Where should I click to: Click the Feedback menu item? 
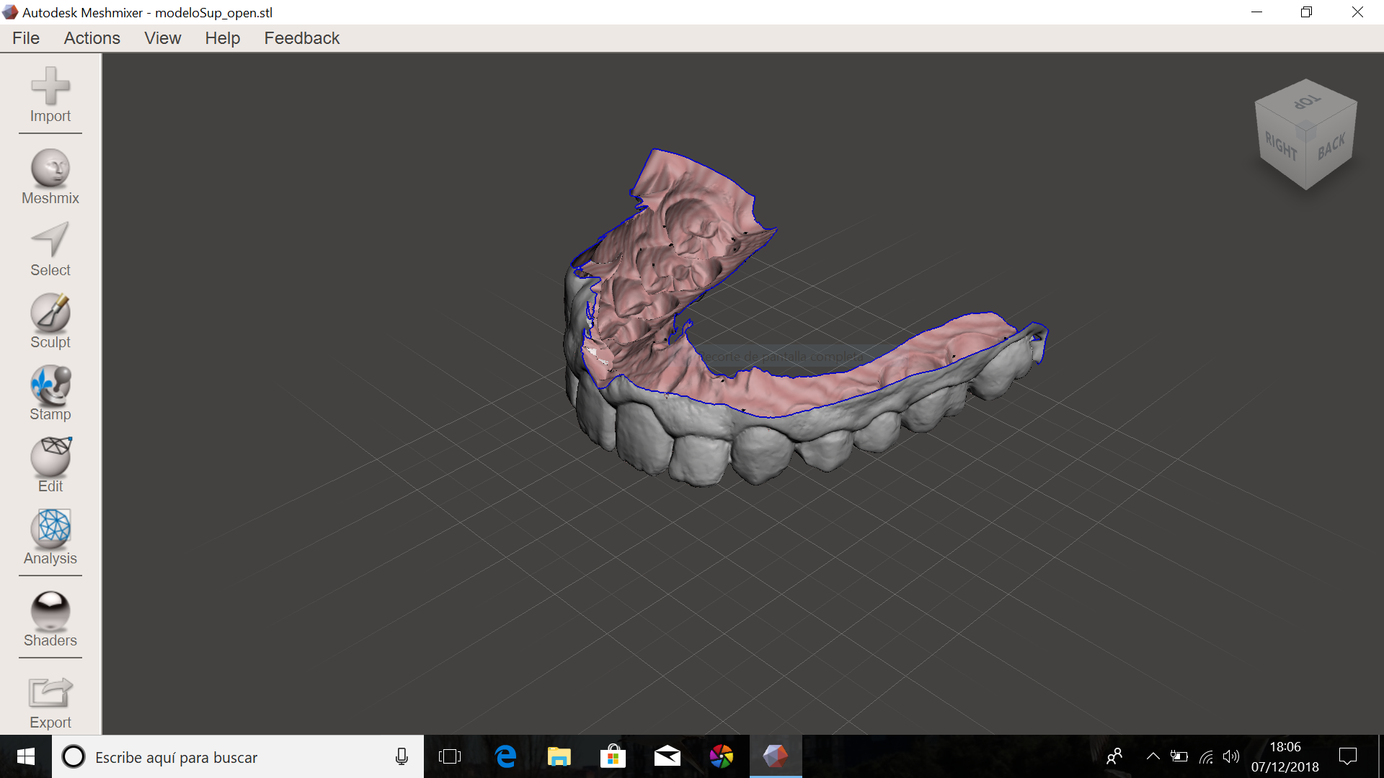(x=301, y=38)
